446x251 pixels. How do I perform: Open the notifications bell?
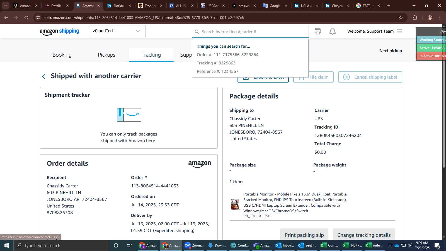[x=333, y=31]
